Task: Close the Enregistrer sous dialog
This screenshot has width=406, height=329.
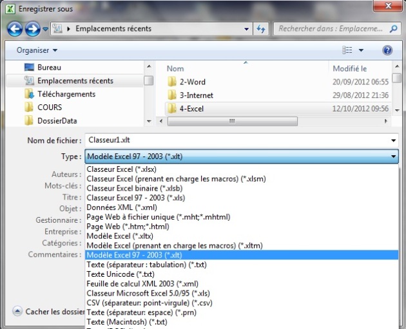Action: pyautogui.click(x=388, y=6)
